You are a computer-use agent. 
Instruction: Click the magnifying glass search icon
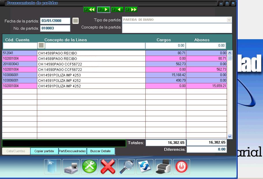pos(126,167)
